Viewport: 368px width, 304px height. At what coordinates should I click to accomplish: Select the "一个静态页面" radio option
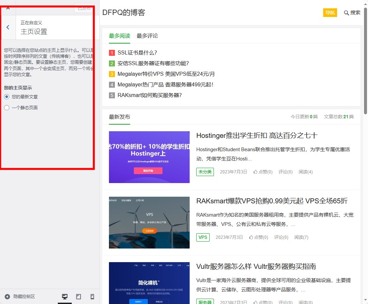pyautogui.click(x=7, y=108)
